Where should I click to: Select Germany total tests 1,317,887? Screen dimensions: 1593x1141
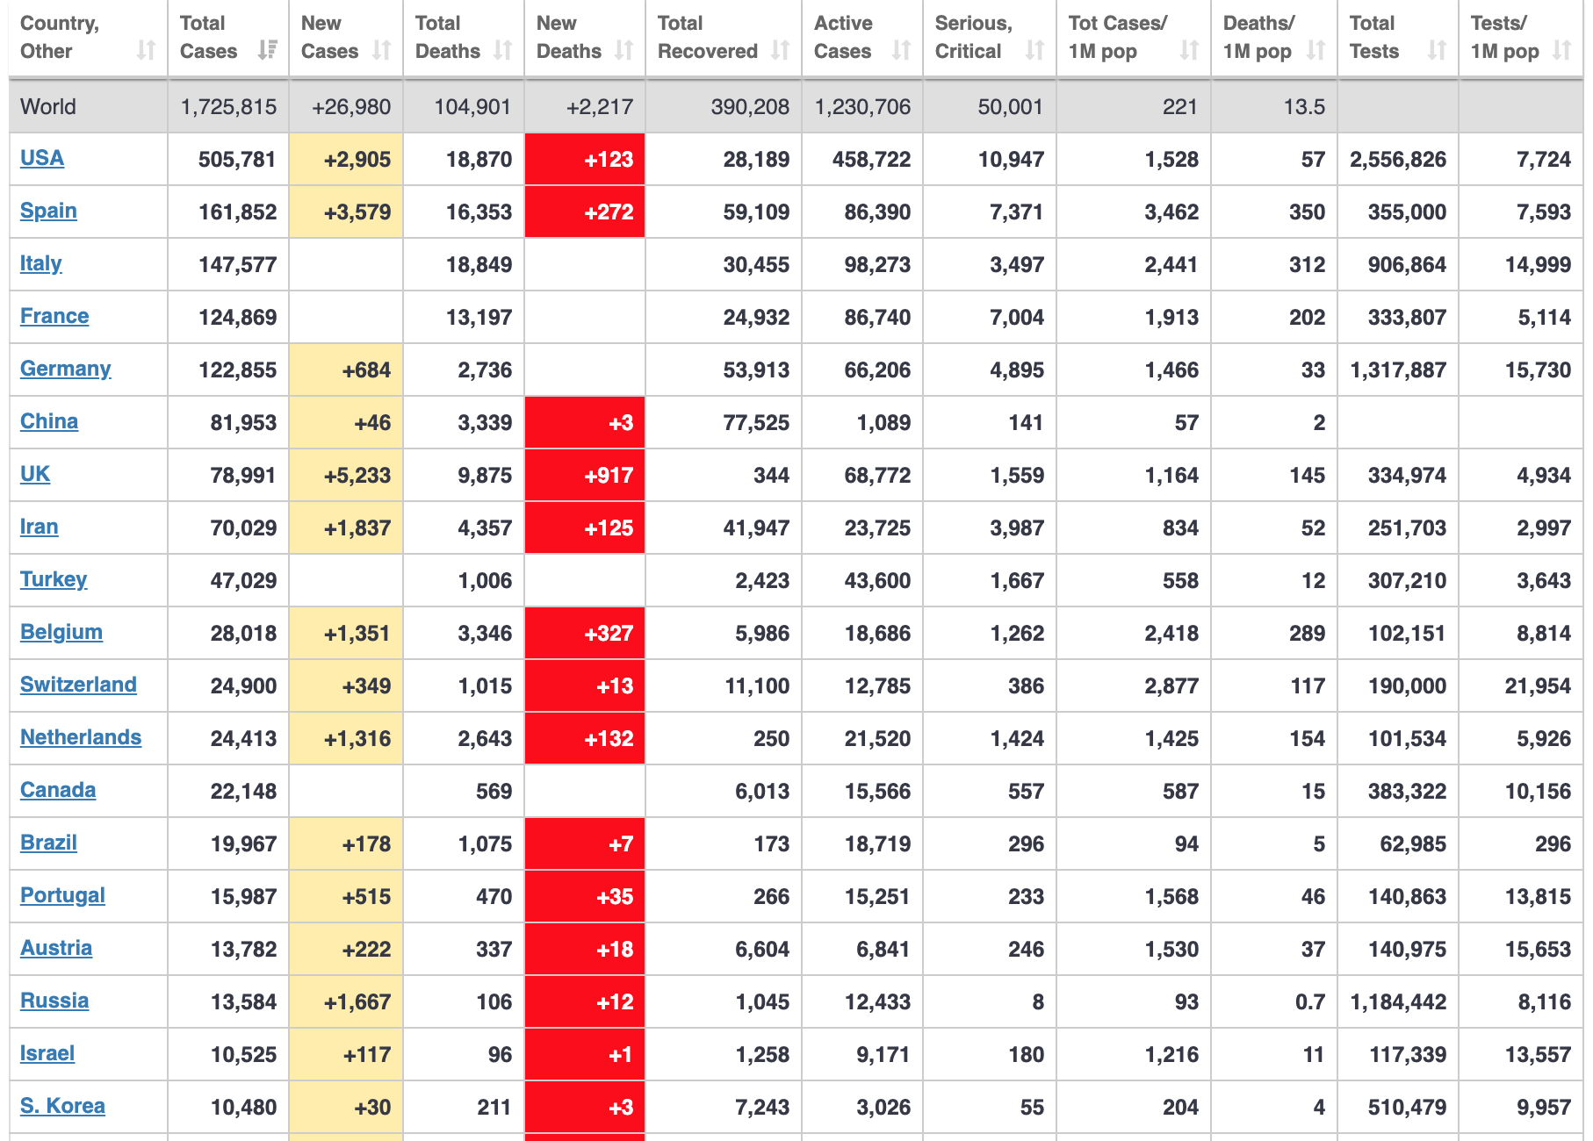[x=1398, y=370]
